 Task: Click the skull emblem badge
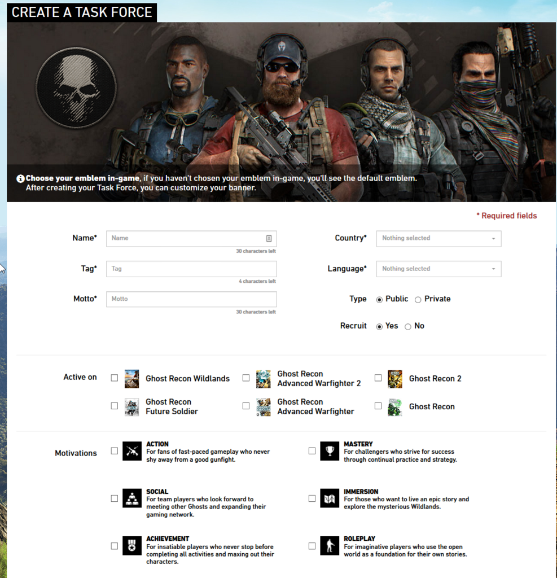pyautogui.click(x=77, y=87)
